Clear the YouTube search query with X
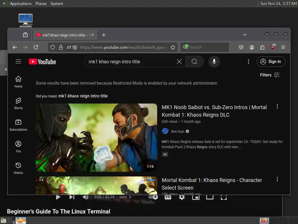The width and height of the screenshot is (298, 224). click(179, 62)
